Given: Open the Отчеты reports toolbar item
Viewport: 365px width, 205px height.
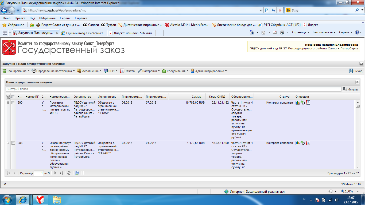Looking at the screenshot, I should [128, 71].
